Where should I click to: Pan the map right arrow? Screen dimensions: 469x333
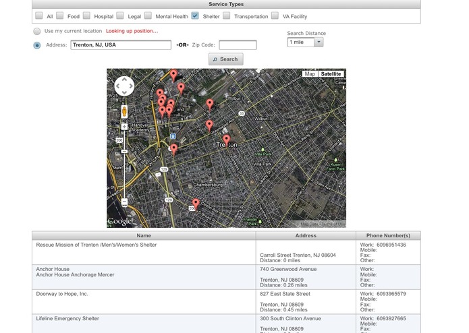coord(131,86)
